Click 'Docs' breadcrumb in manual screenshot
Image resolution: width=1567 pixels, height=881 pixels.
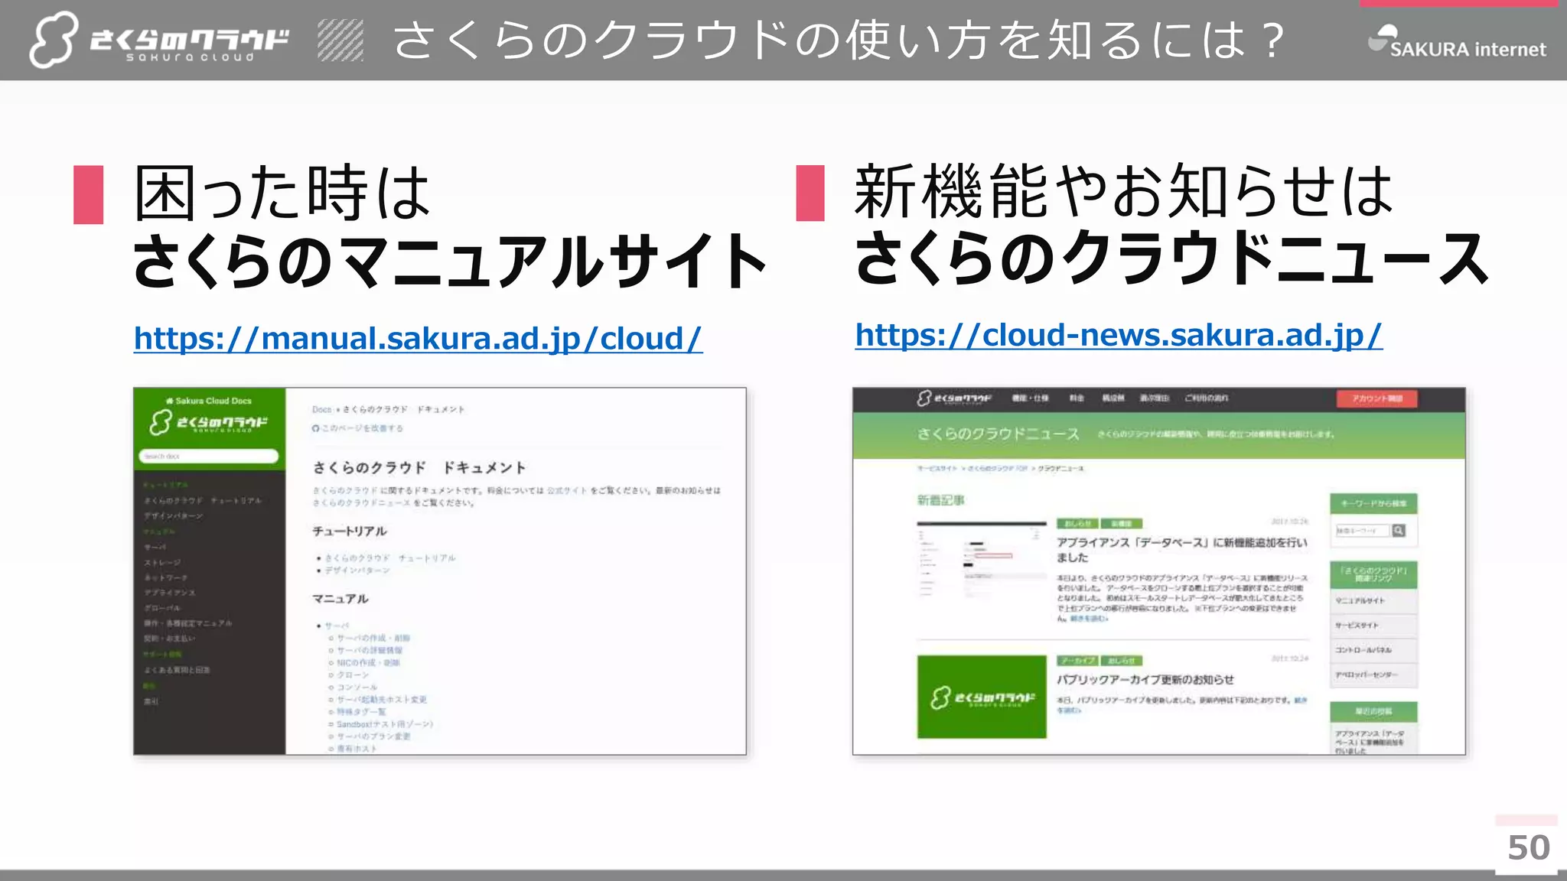(321, 410)
